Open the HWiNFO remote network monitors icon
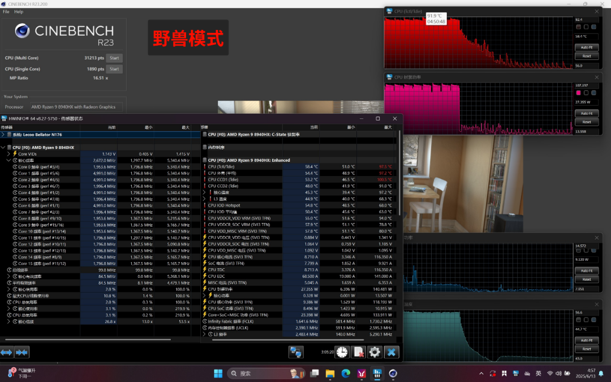Viewport: 611px width, 382px height. (x=296, y=352)
